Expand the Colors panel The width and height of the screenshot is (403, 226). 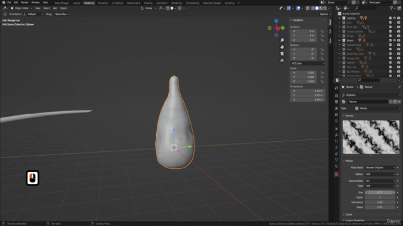[348, 215]
